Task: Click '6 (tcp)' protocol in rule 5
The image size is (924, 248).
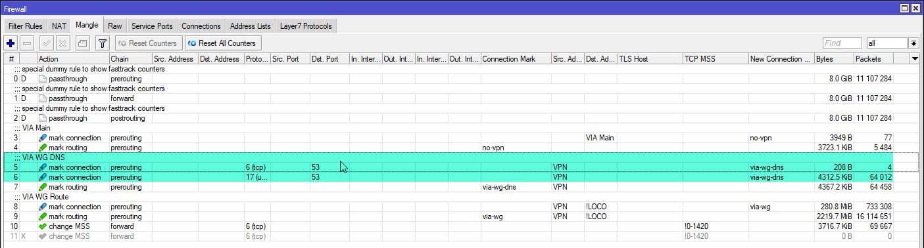Action: pyautogui.click(x=256, y=167)
